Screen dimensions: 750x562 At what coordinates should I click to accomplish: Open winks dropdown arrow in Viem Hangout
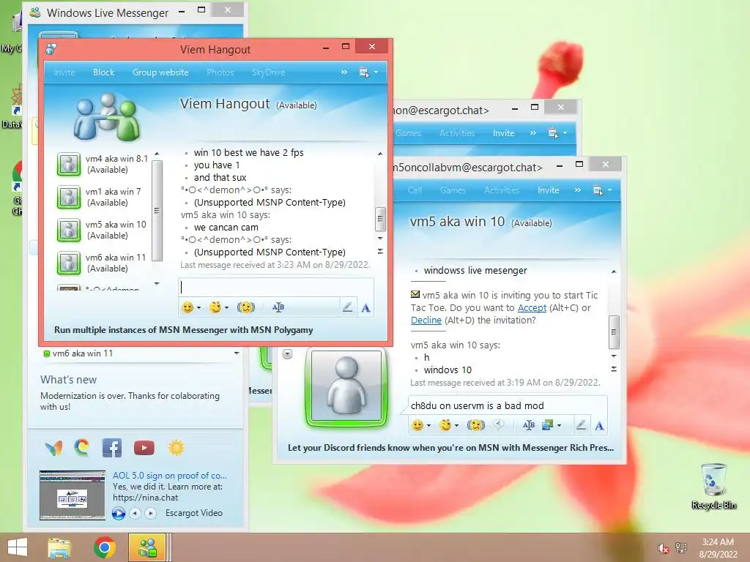pos(227,308)
